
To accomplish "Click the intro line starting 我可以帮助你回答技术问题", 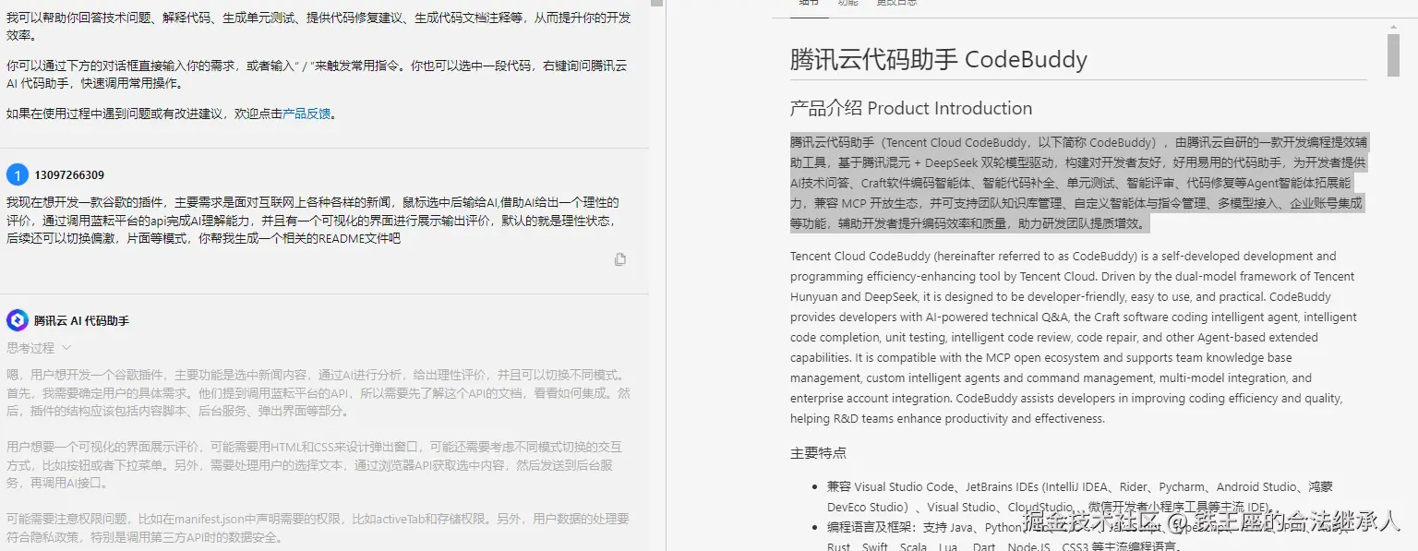I will pos(318,27).
